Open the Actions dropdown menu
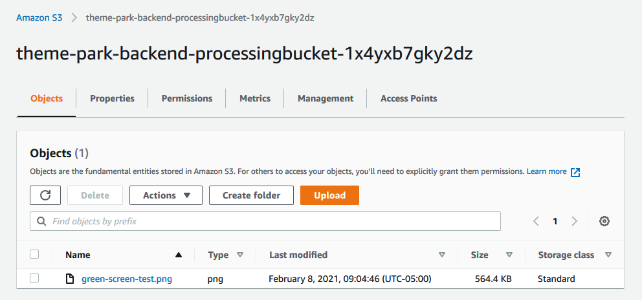 (166, 195)
